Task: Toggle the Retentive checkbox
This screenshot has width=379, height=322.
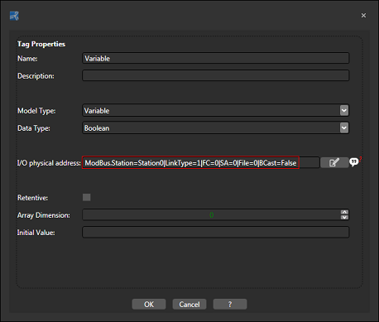Action: tap(87, 197)
